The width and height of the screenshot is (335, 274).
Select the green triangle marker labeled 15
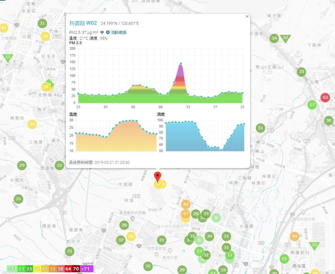[x=8, y=58]
